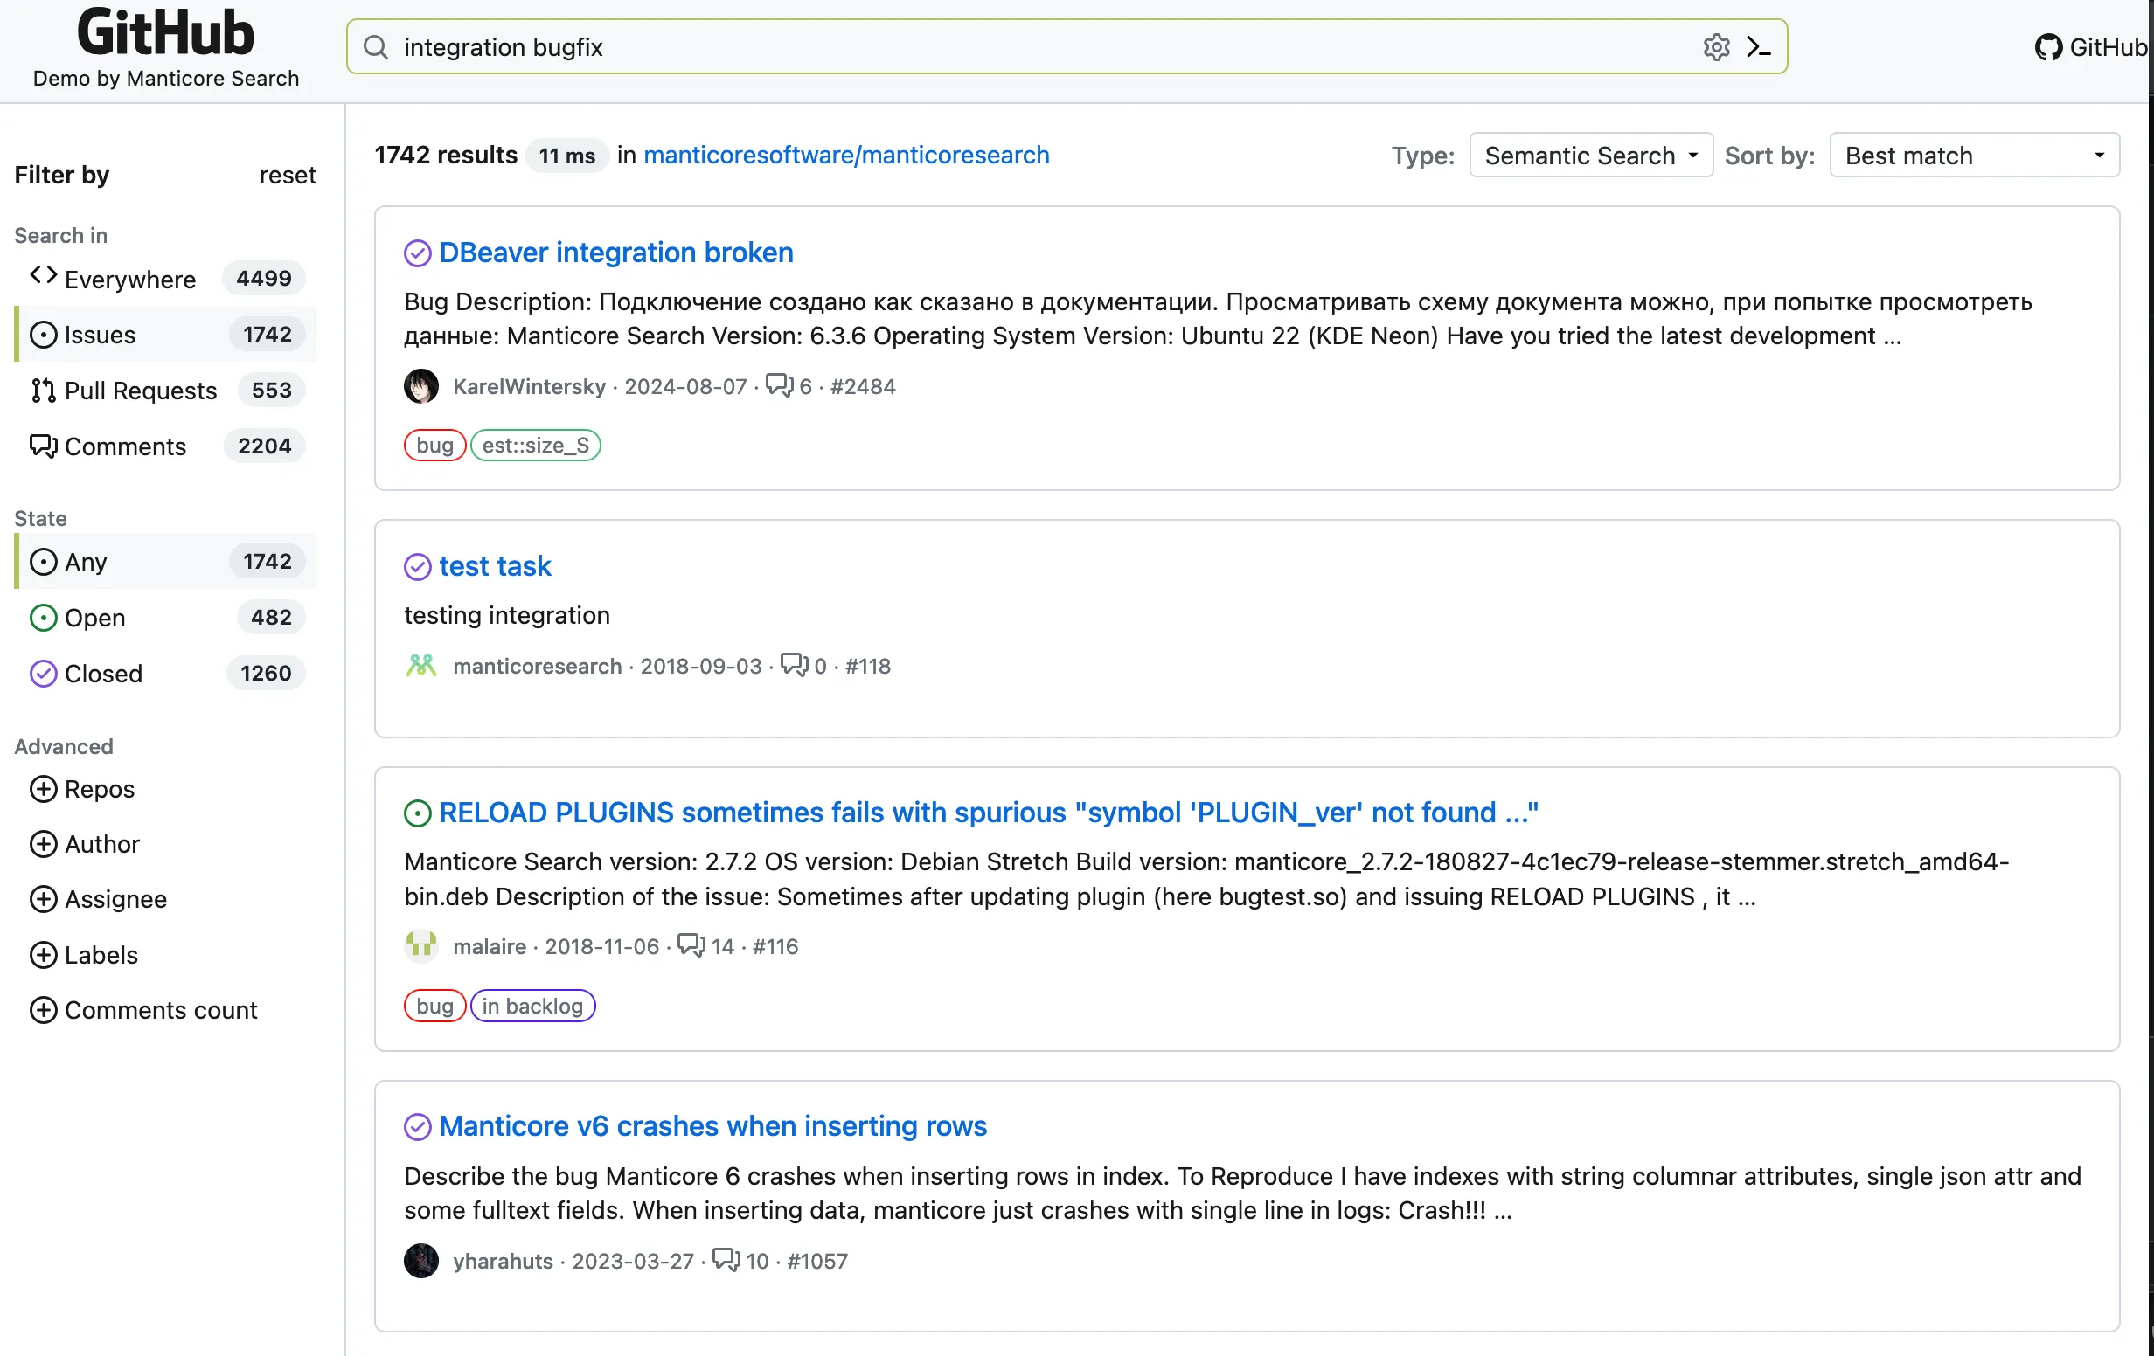Image resolution: width=2154 pixels, height=1356 pixels.
Task: Click Everywhere search scope tab
Action: click(129, 278)
